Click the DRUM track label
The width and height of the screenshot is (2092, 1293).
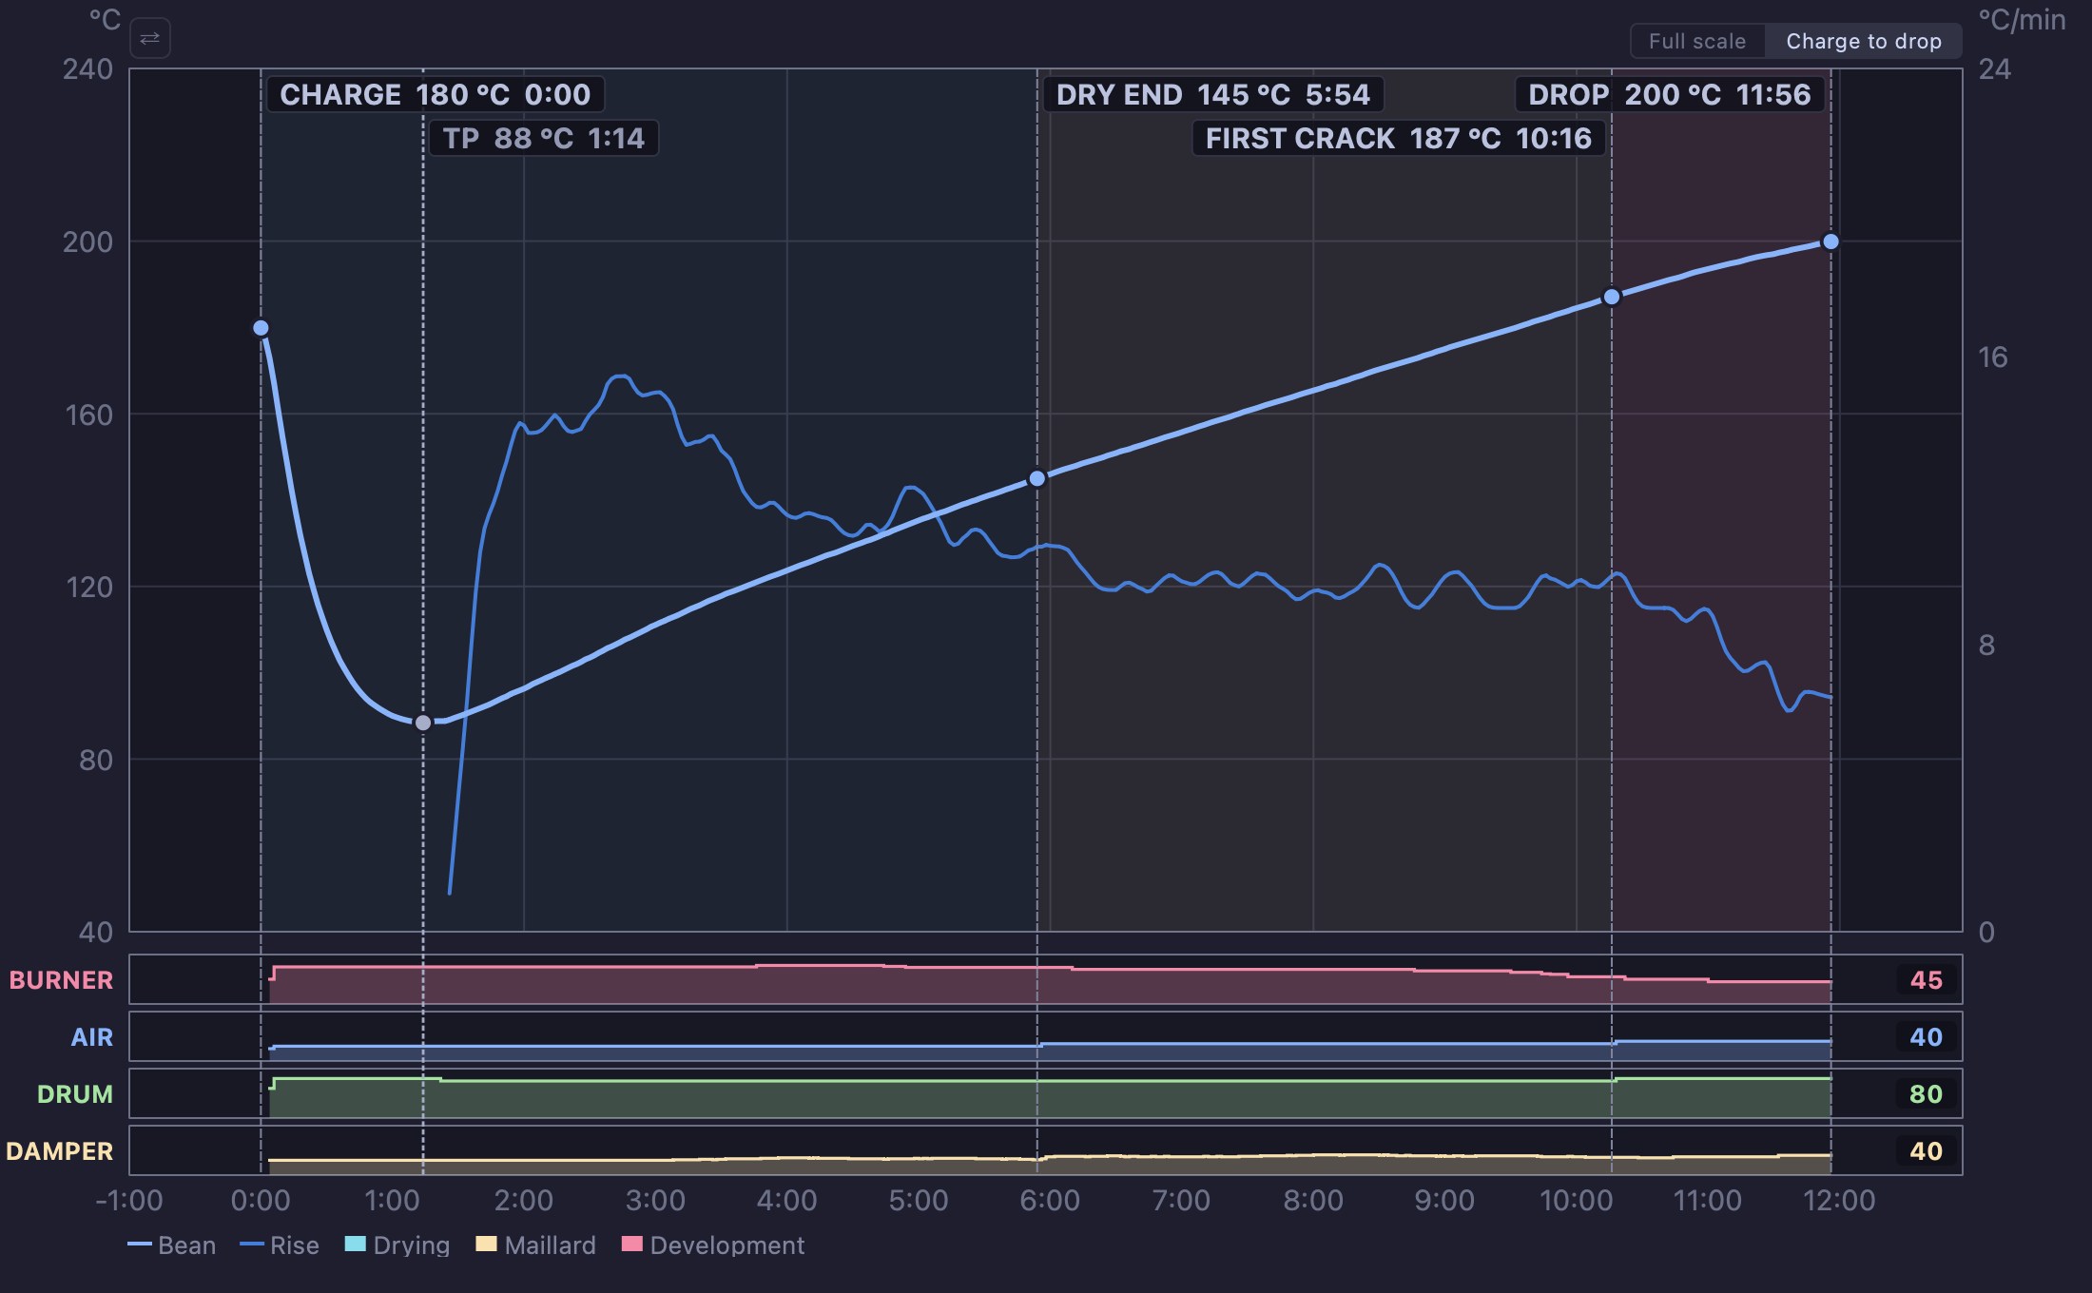(75, 1094)
